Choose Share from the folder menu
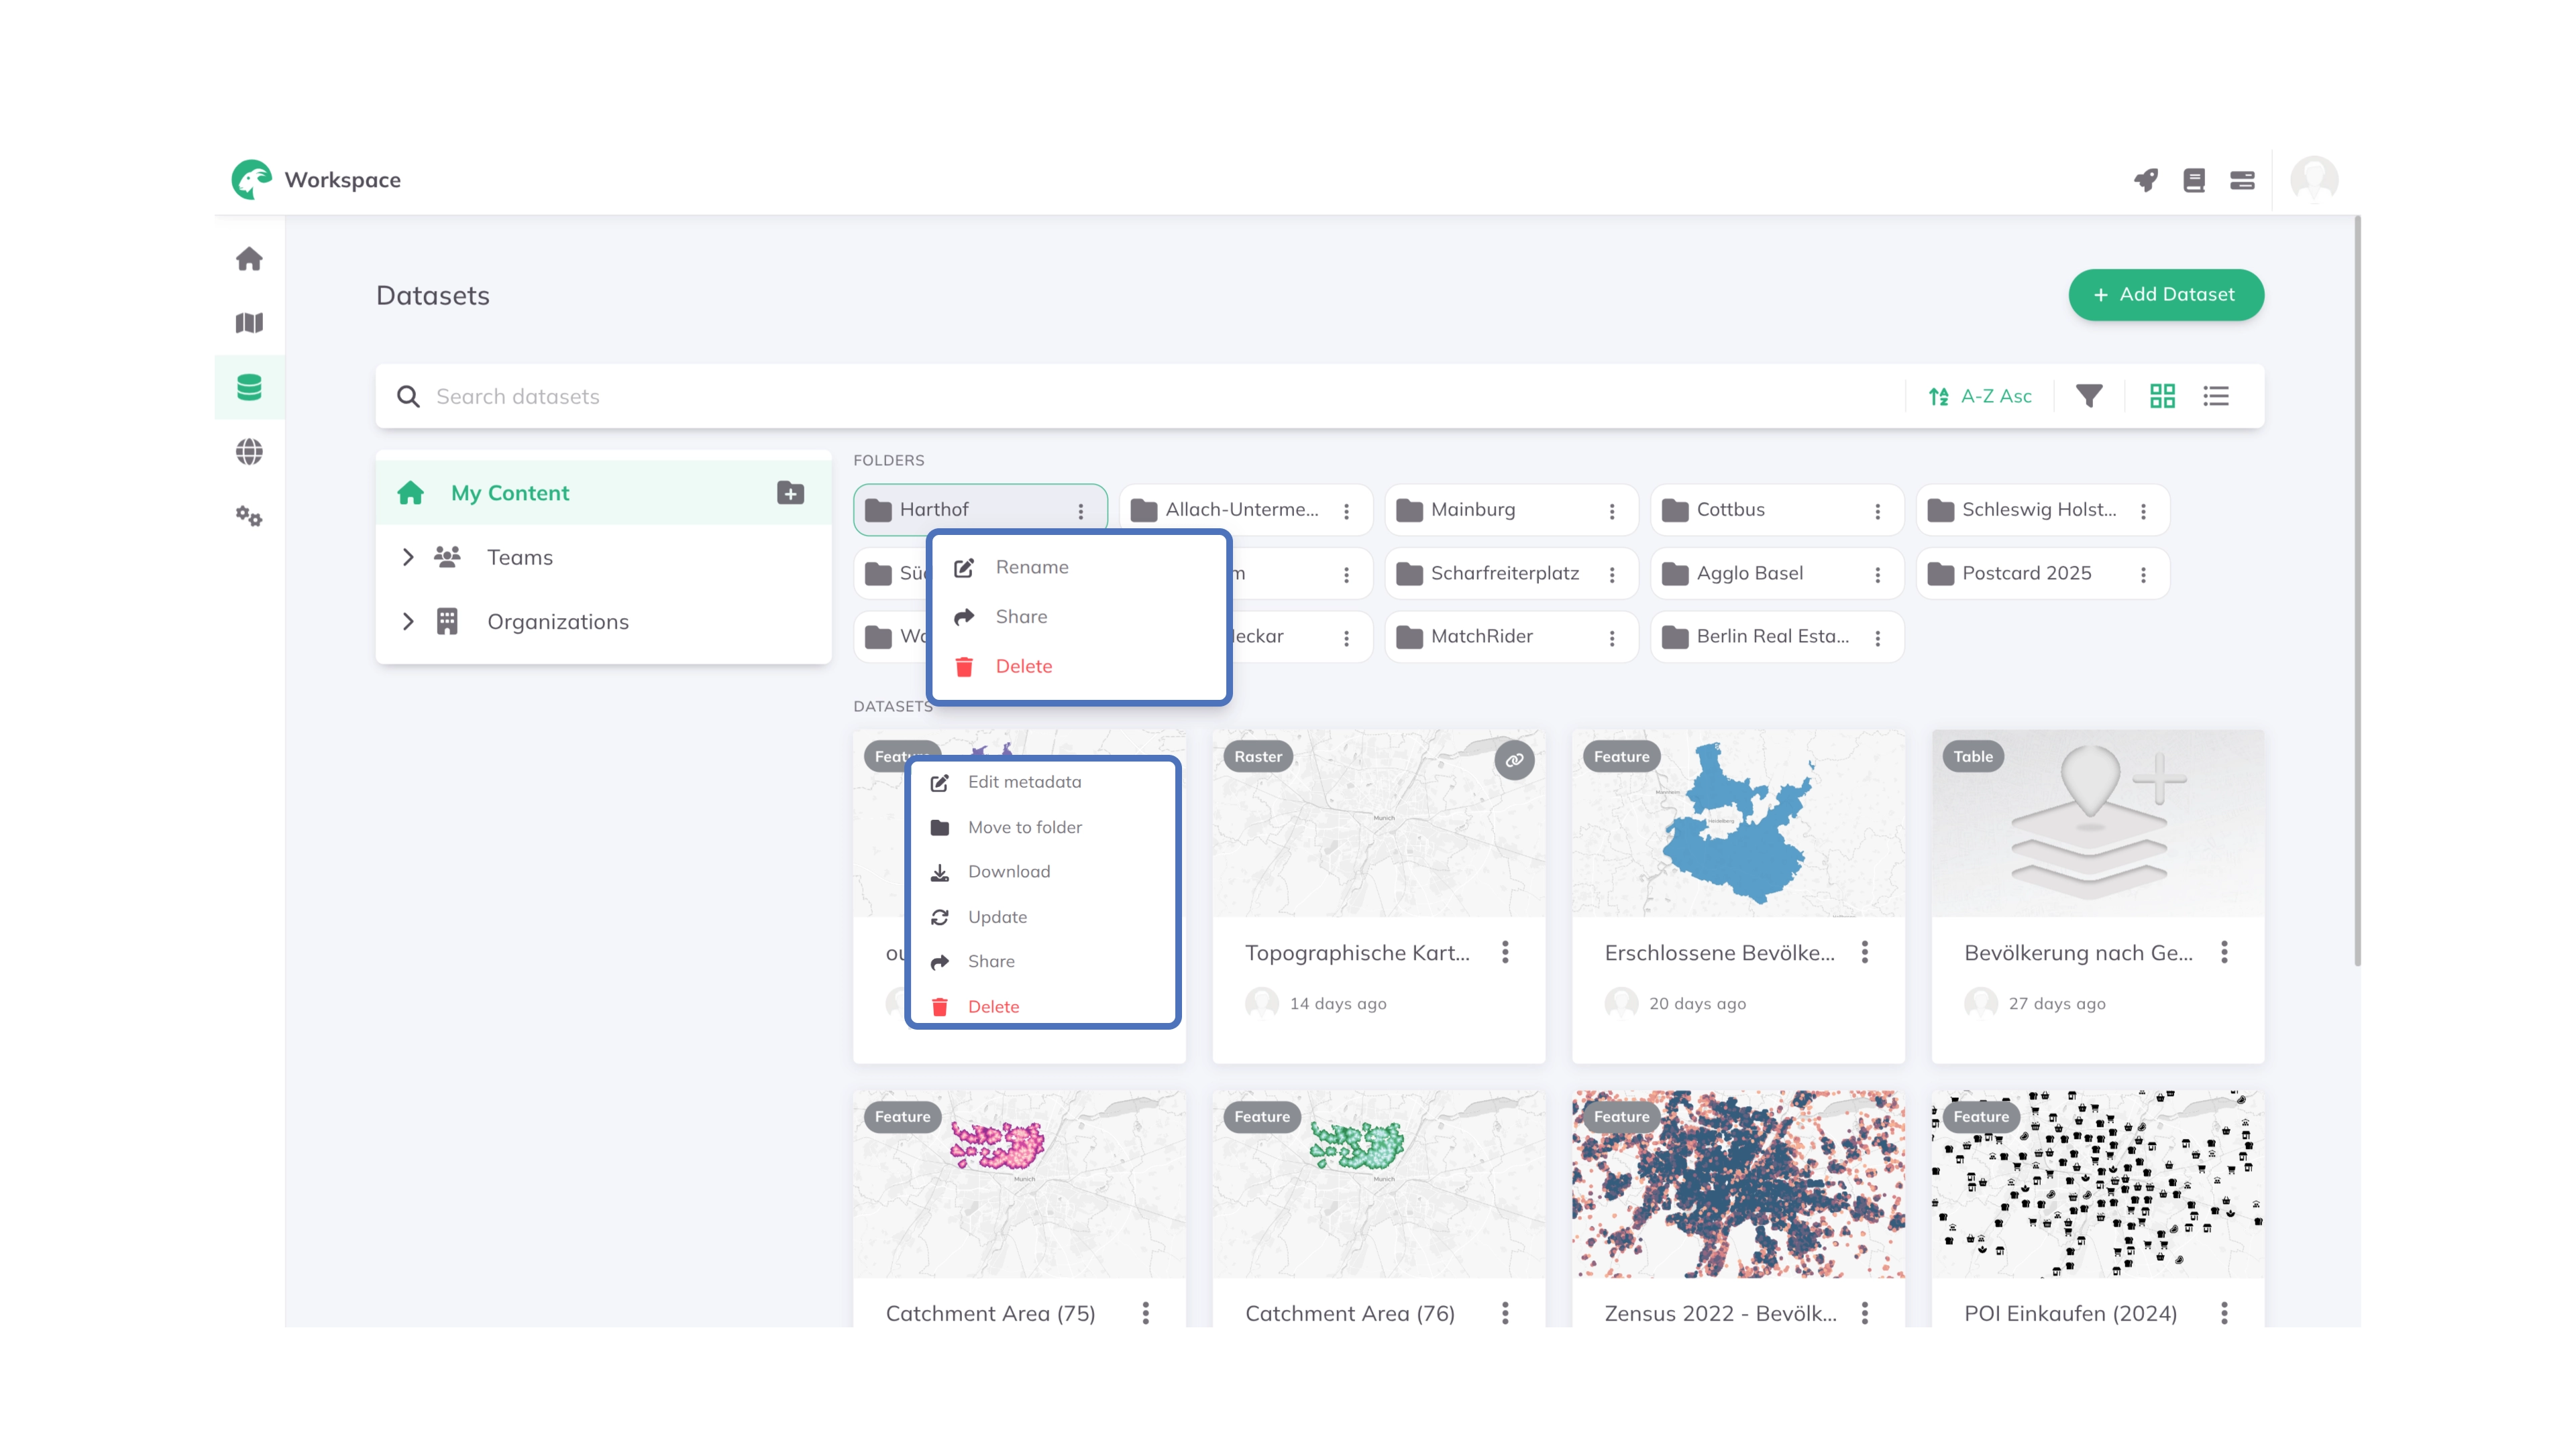This screenshot has width=2576, height=1448. coord(1080,617)
